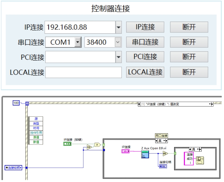
Task: Click the 连接句柄 U32 indicator terminal
Action: click(x=163, y=166)
